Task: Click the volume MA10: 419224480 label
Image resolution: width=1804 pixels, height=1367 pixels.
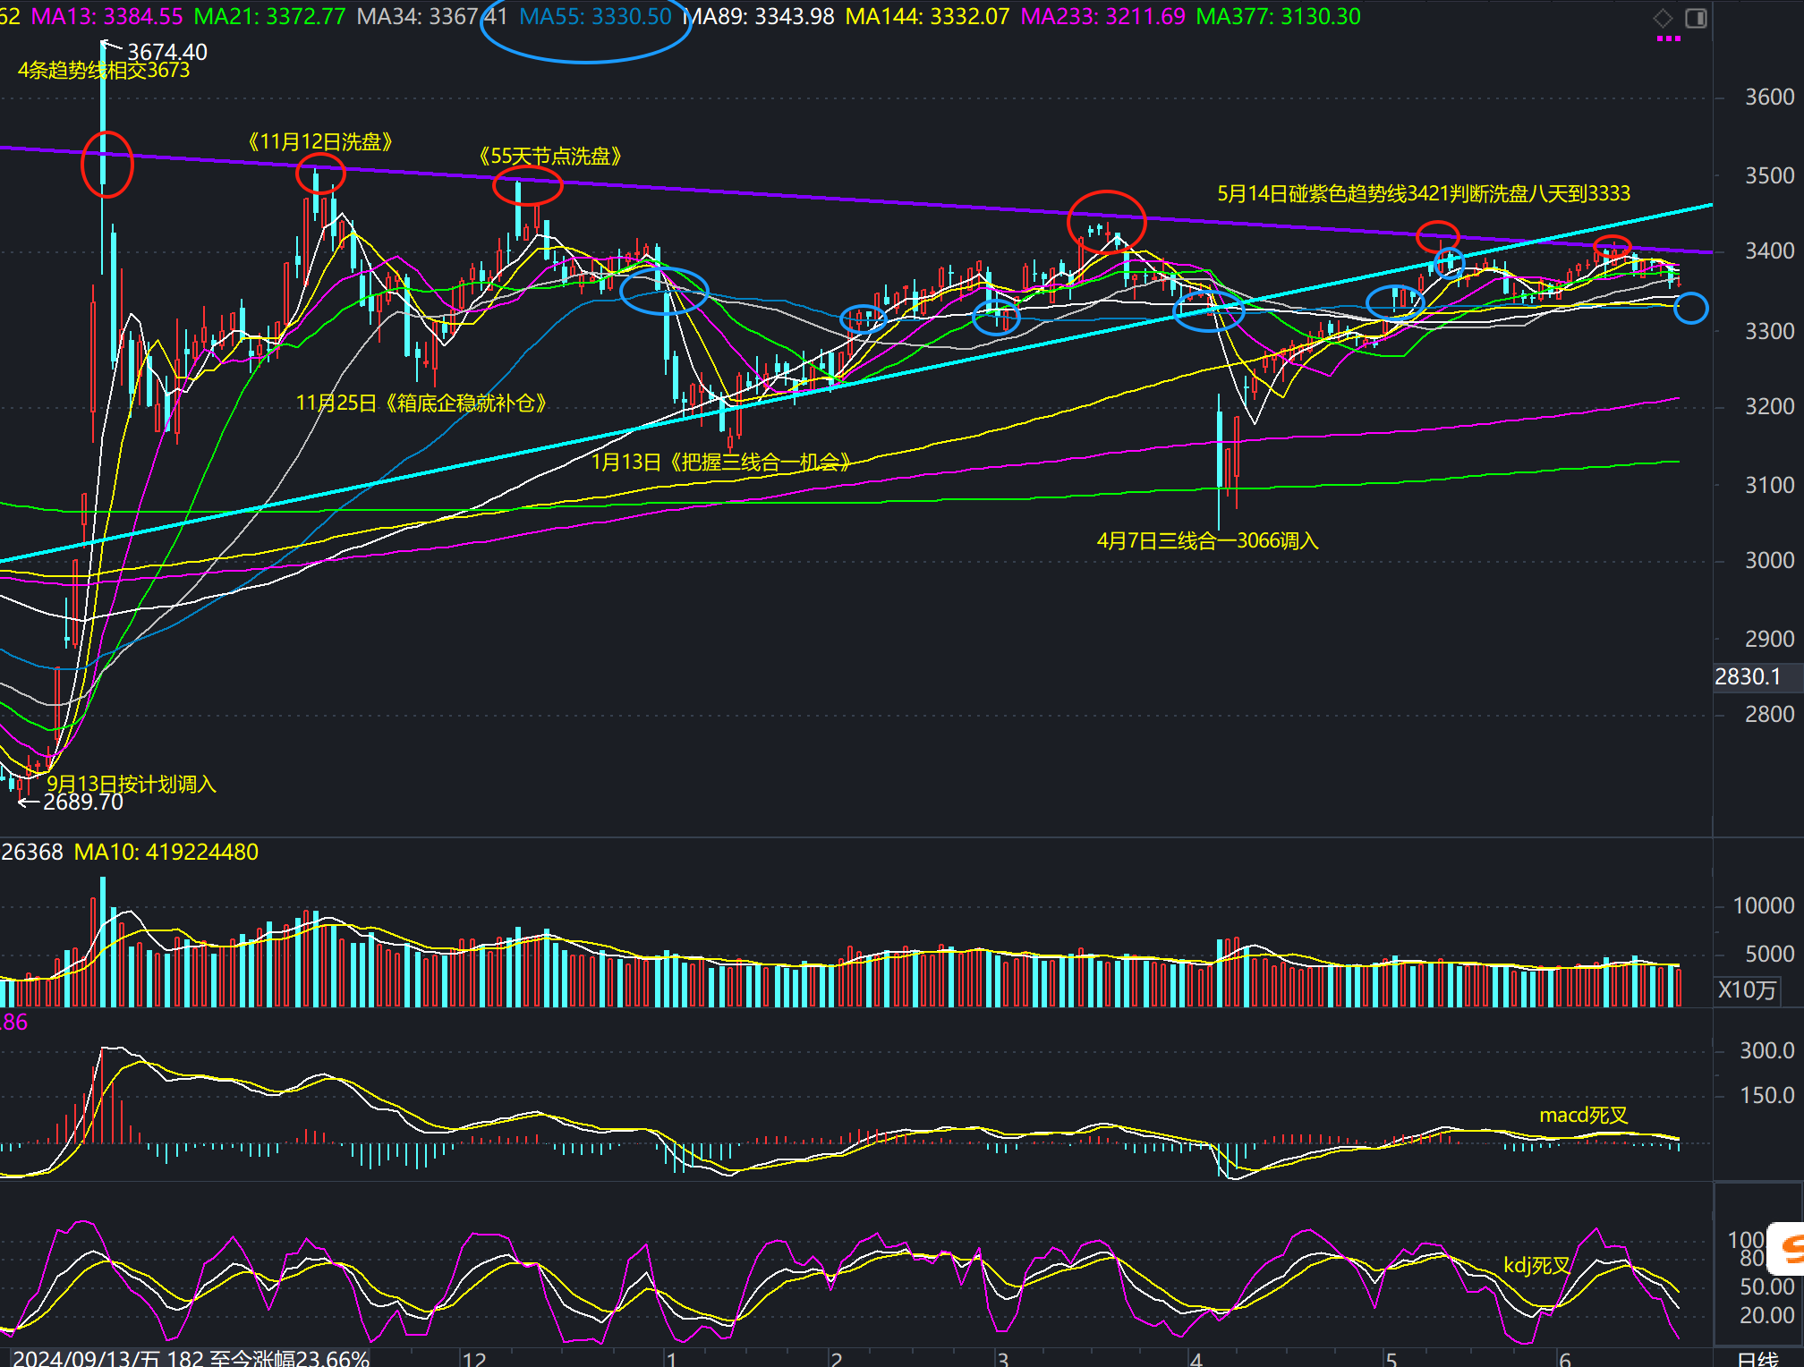Action: [x=166, y=852]
